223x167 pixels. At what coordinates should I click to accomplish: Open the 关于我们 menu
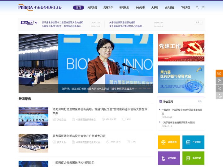pyautogui.click(x=92, y=7)
